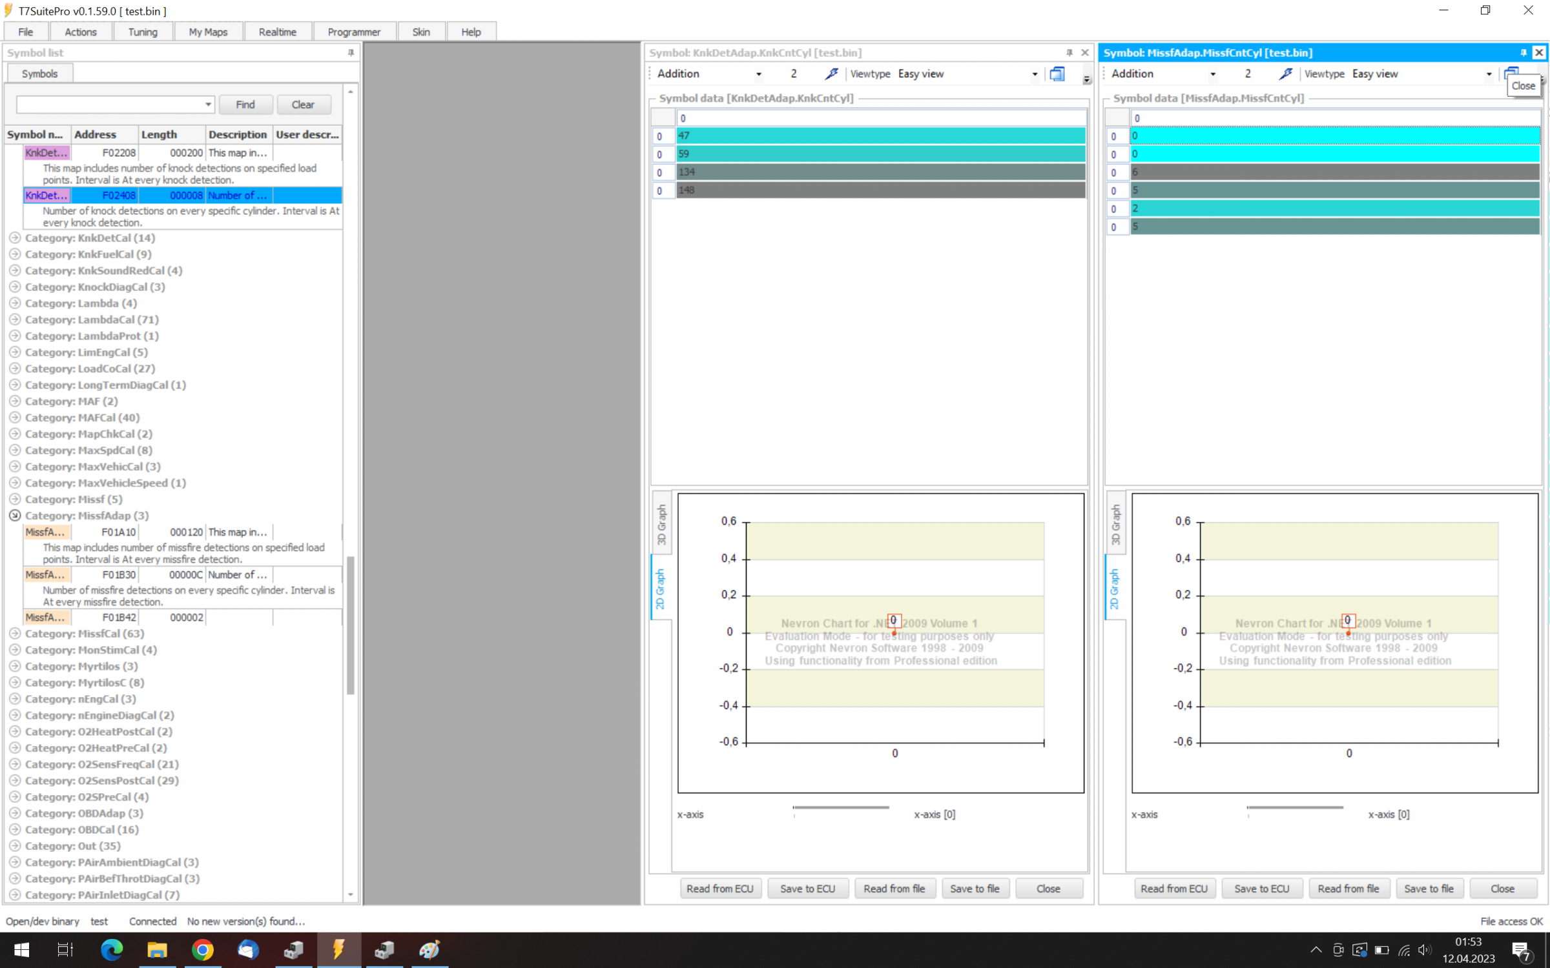Pin the Symbol list panel
Screen dimensions: 1550x968
click(x=351, y=53)
